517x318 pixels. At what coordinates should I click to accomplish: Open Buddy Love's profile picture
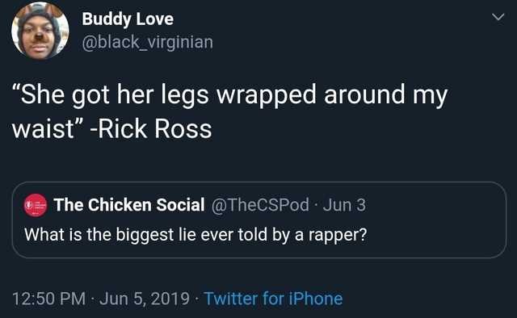(x=40, y=31)
